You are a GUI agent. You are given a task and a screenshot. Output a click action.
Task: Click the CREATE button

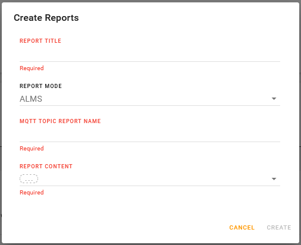(x=279, y=228)
